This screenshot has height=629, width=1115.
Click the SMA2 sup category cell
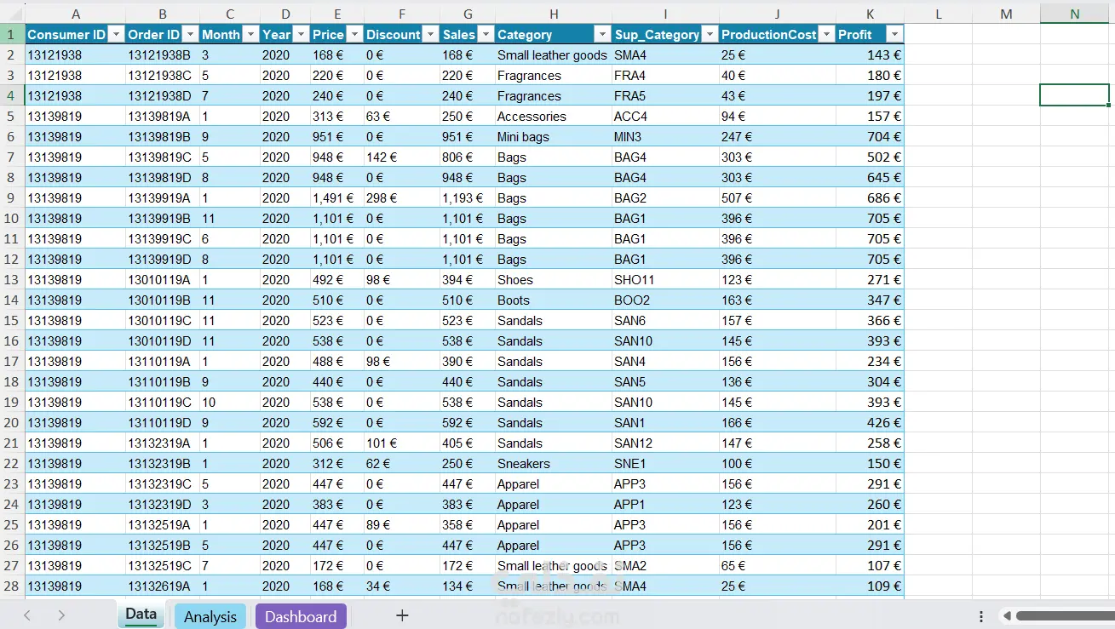665,566
